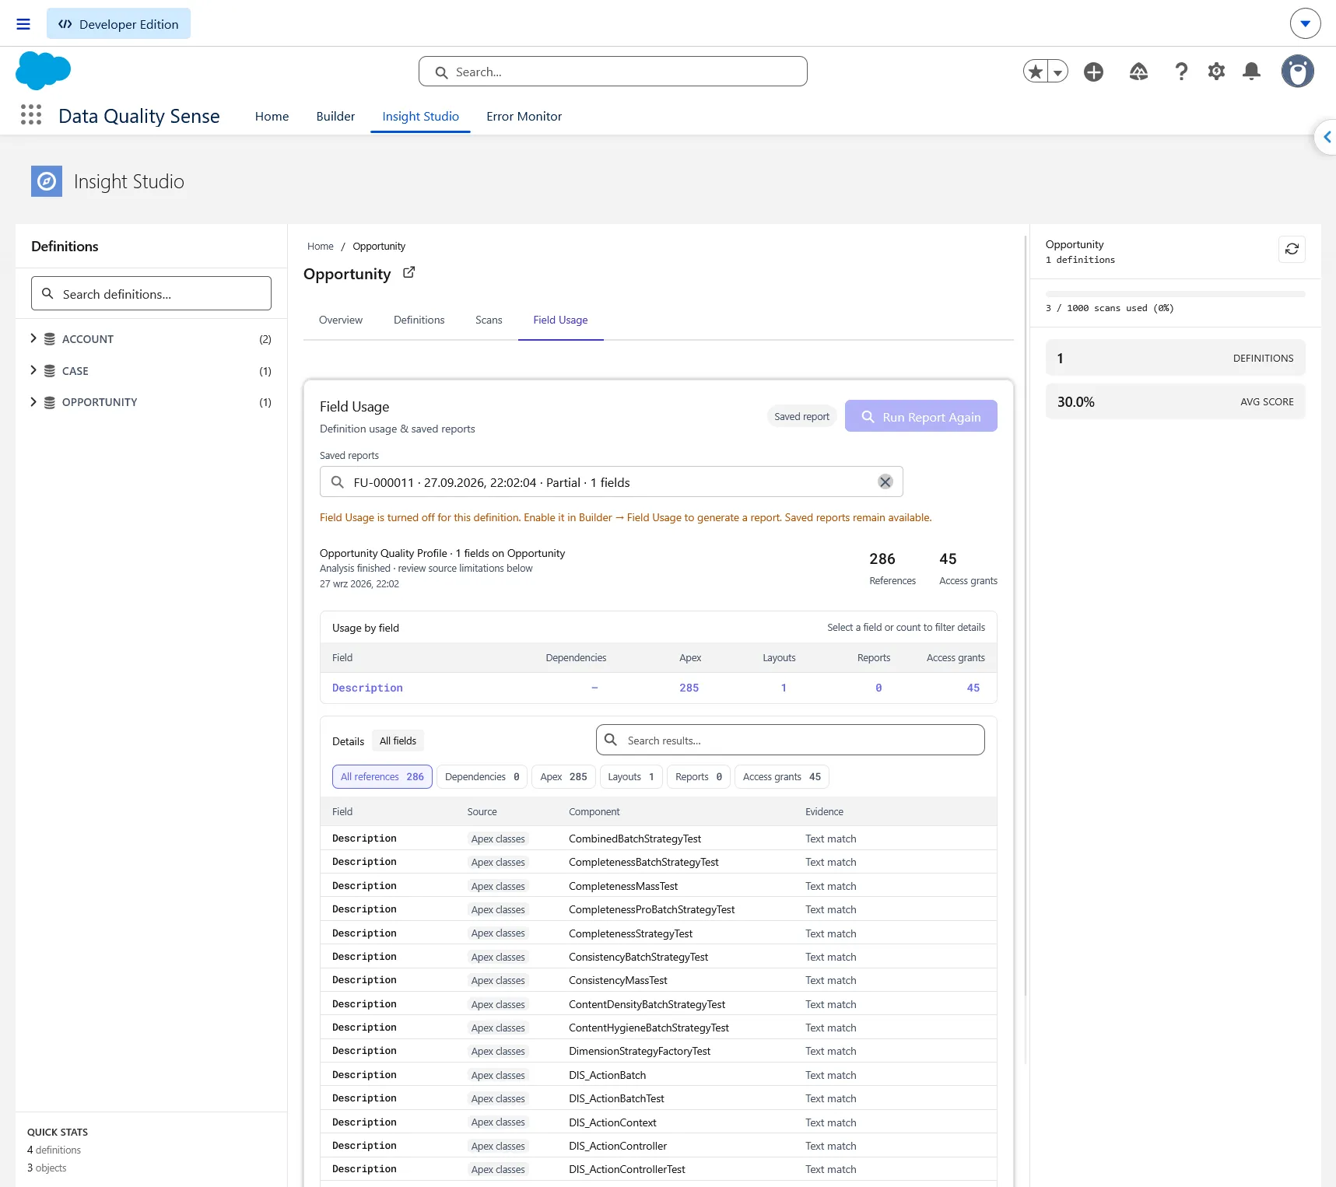Open the saved reports combo box
This screenshot has width=1336, height=1187.
(x=612, y=482)
